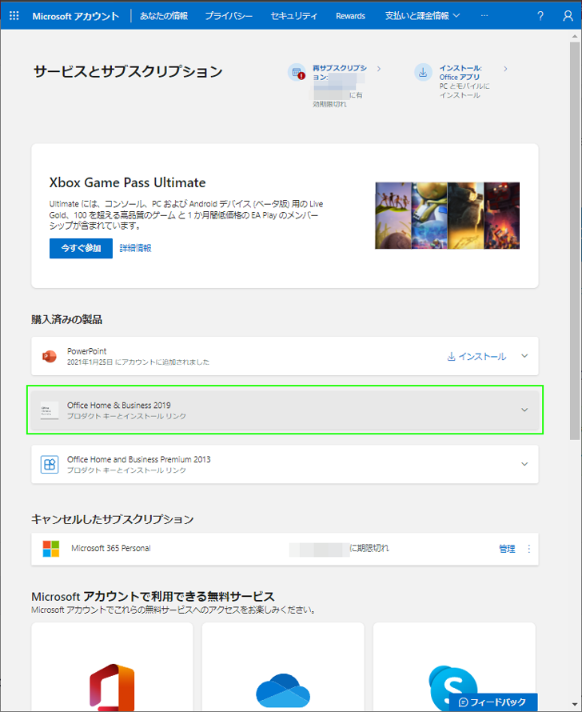The height and width of the screenshot is (712, 582).
Task: Open the フィードバック button
Action: [x=493, y=702]
